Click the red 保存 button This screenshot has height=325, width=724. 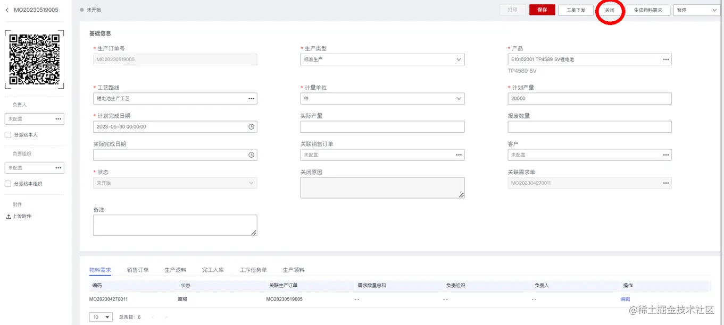pyautogui.click(x=542, y=10)
